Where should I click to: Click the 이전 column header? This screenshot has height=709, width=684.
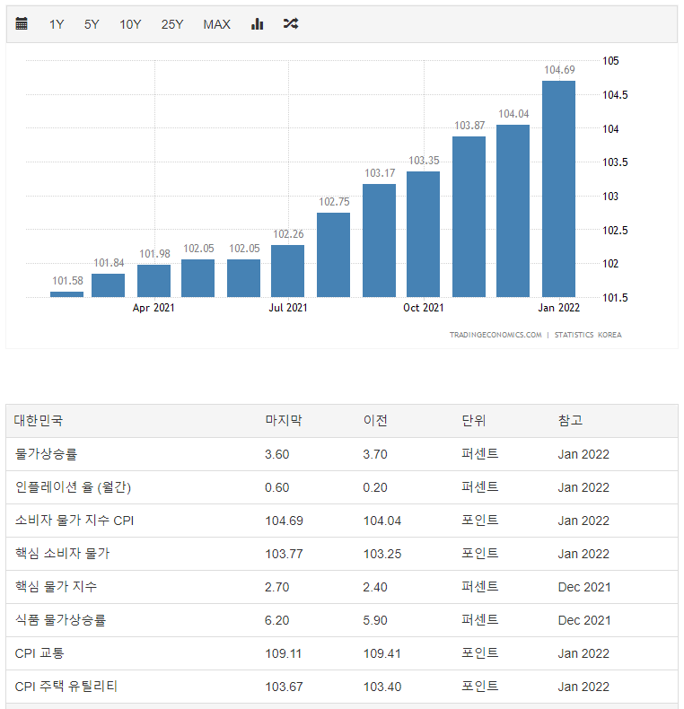pyautogui.click(x=375, y=421)
